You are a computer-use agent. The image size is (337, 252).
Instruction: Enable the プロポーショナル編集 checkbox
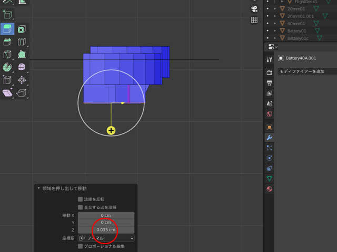coord(80,246)
